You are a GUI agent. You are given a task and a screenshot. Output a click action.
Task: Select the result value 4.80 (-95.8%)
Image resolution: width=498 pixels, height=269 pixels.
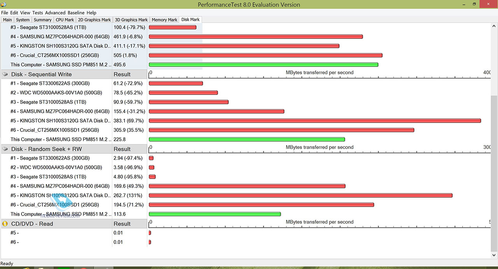128,177
